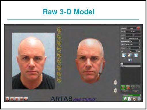Screen dimensions: 147x110
Task: Click the bottom yellow head outline icon
Action: coord(59,80)
